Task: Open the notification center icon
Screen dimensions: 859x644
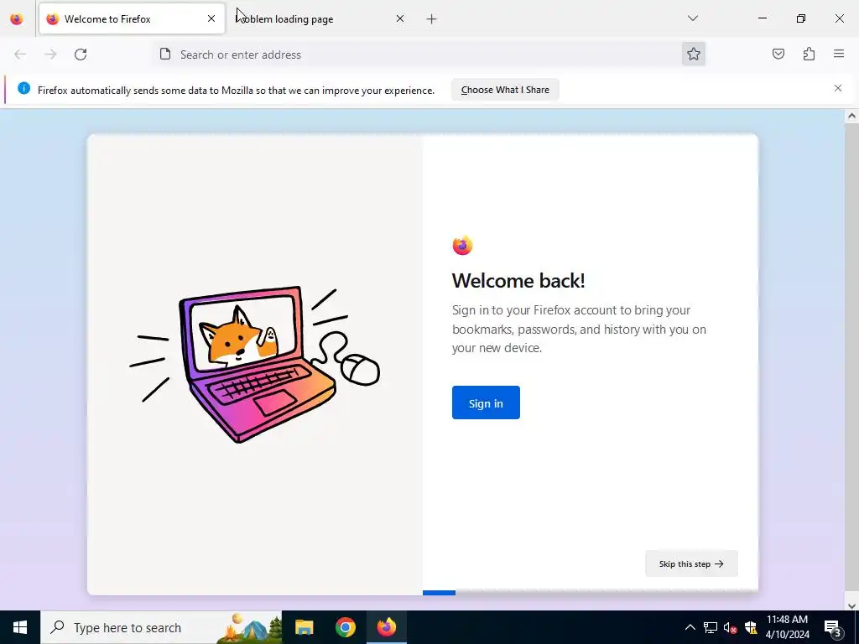Action: coord(833,627)
